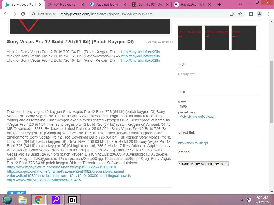
Task: Click the main picture with red arrow
Action: [x=90, y=26]
